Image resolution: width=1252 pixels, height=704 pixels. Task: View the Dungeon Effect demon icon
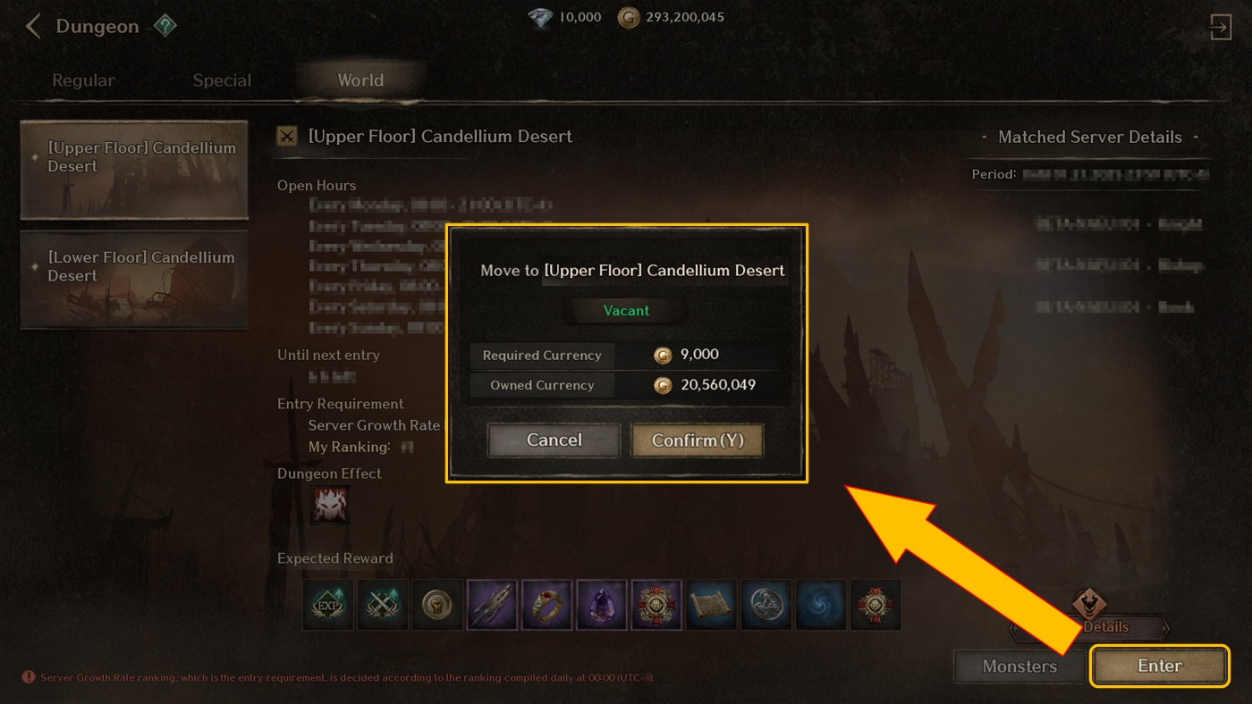coord(329,506)
